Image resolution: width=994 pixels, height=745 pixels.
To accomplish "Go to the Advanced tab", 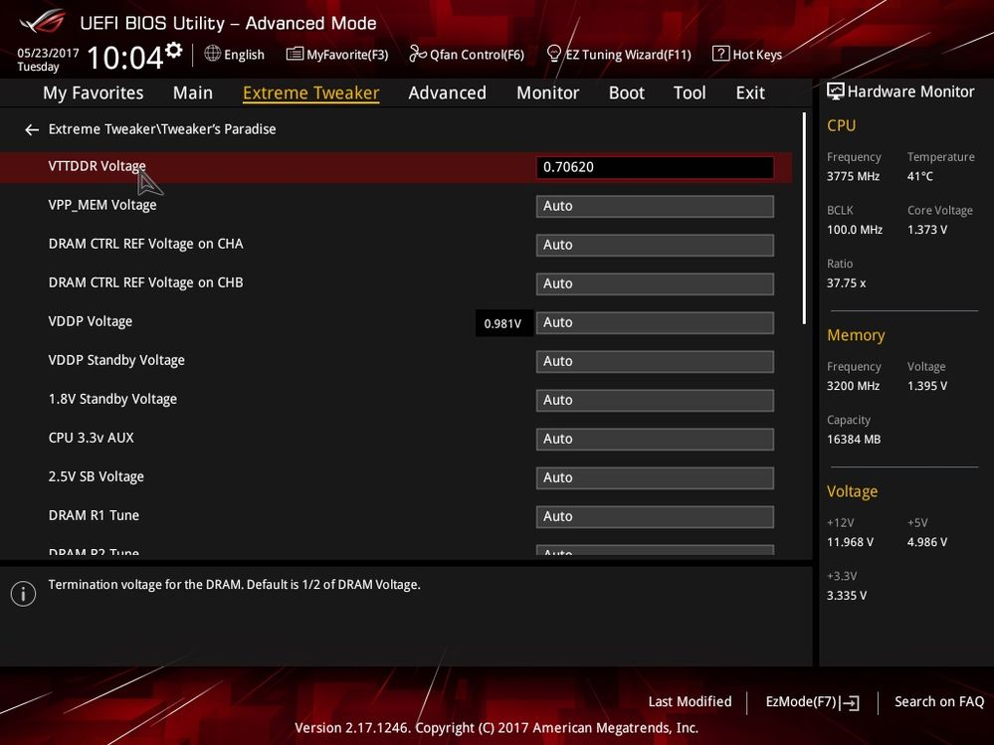I will (x=447, y=93).
